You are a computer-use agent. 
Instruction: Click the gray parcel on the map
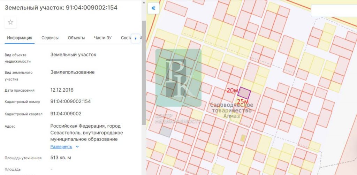pyautogui.click(x=165, y=132)
